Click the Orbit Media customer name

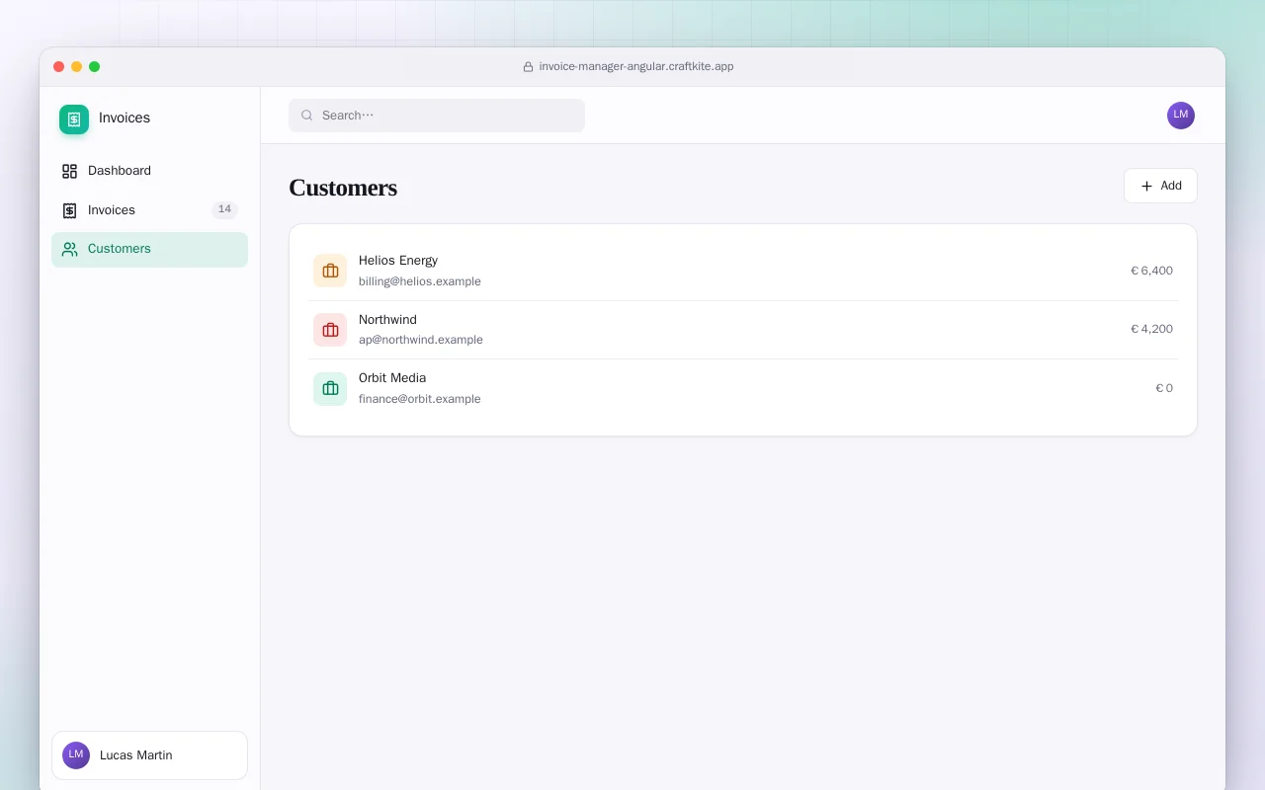tap(392, 378)
